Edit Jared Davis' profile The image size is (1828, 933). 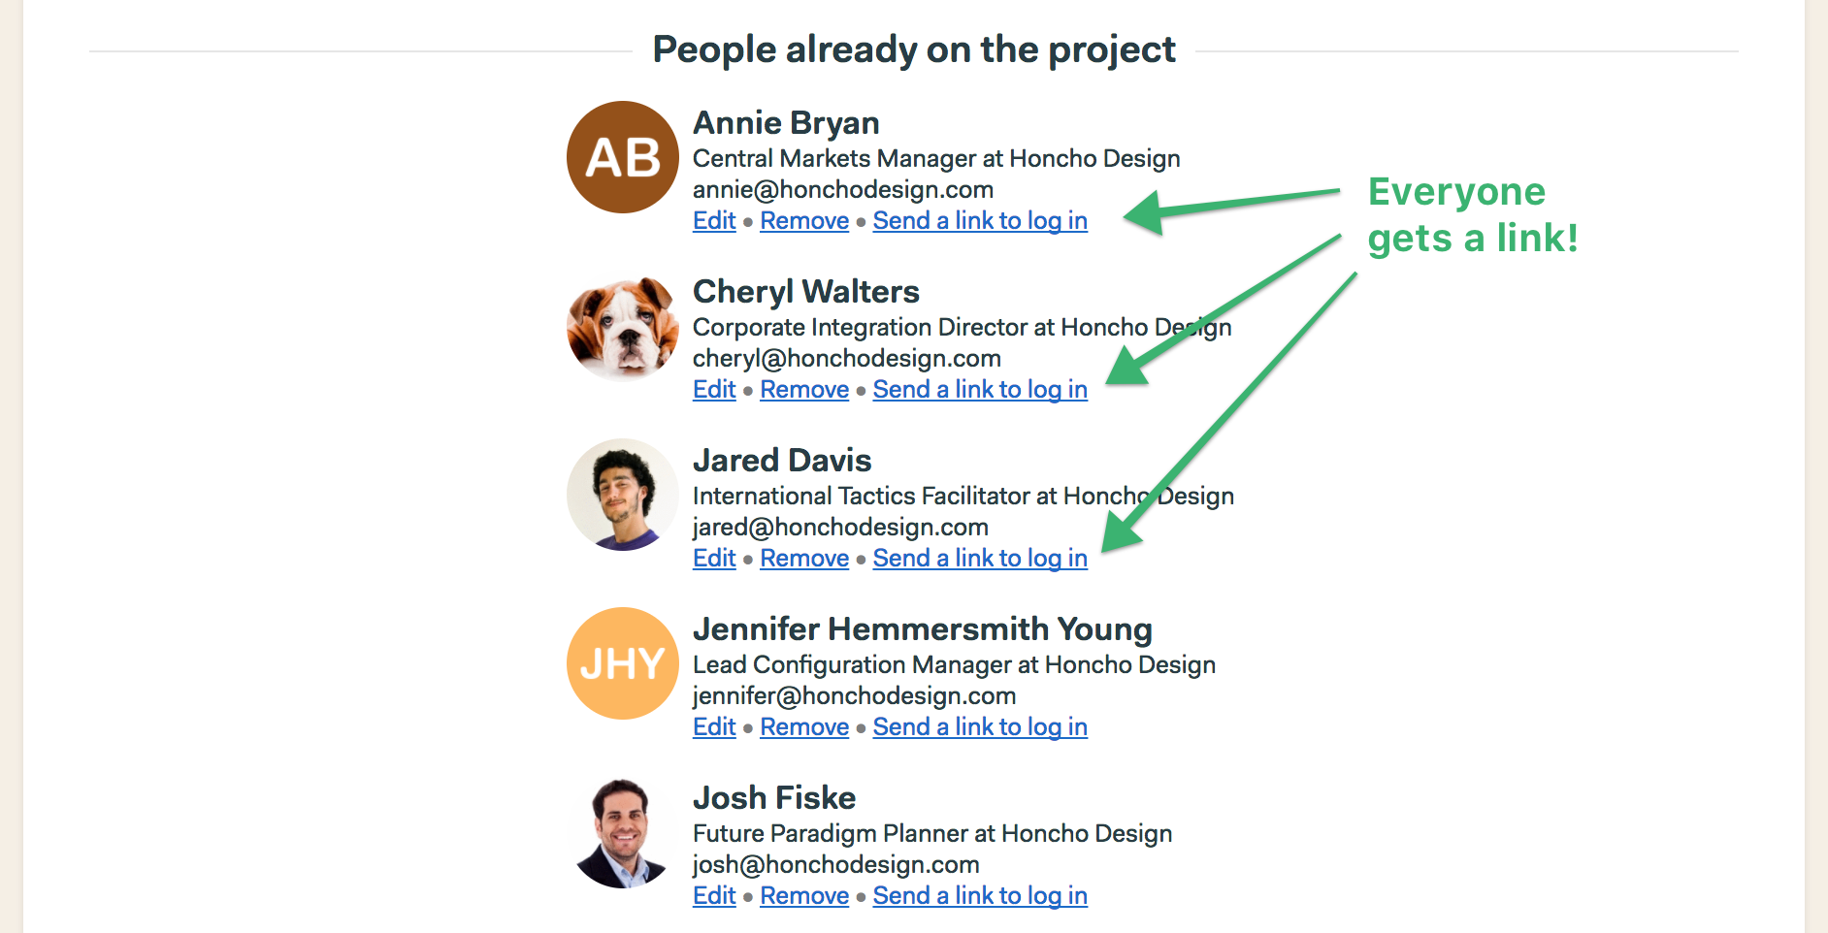tap(714, 559)
